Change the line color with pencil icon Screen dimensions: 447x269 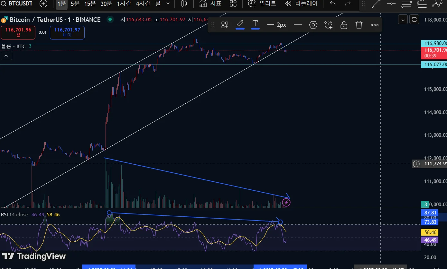click(240, 24)
